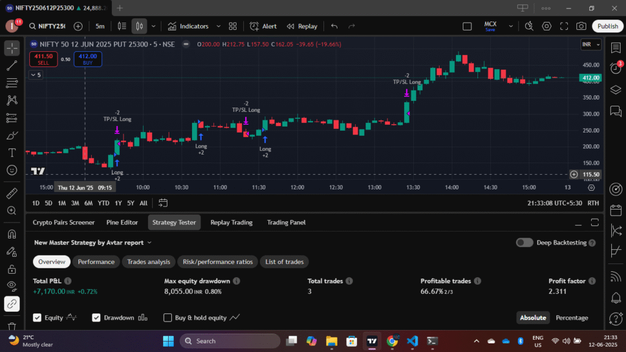Open the Crypto Pairs Screener tab

[64, 222]
